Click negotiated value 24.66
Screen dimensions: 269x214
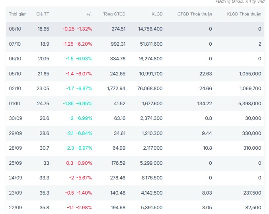coord(205,89)
